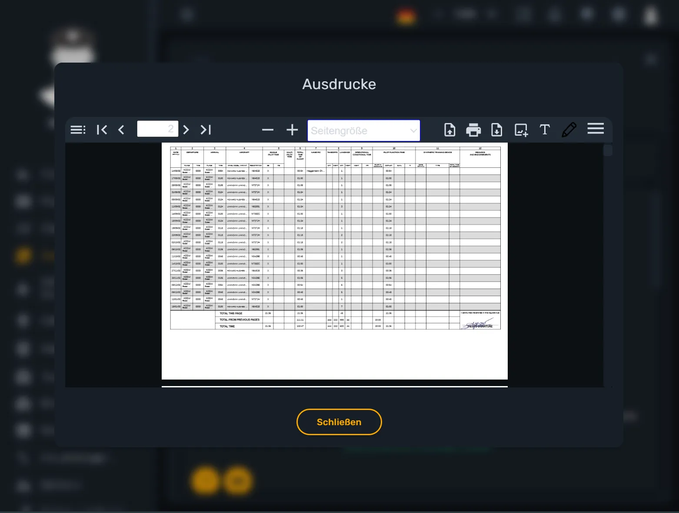Open the Seitengröße dropdown

364,130
